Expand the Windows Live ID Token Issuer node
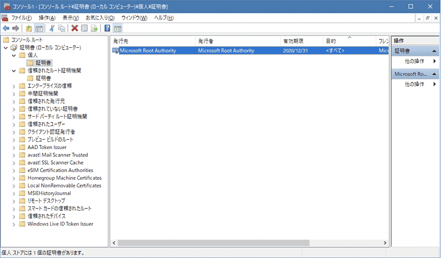441x258 pixels. tap(14, 224)
